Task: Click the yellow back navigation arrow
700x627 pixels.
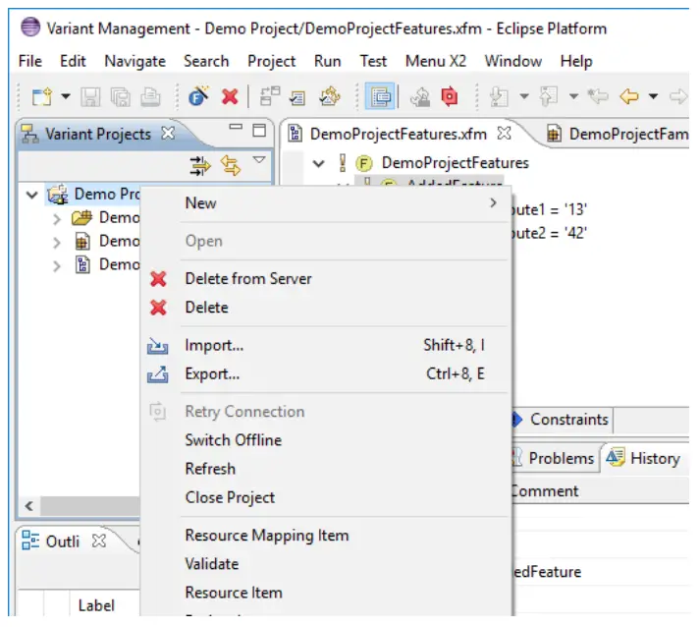Action: (x=629, y=96)
